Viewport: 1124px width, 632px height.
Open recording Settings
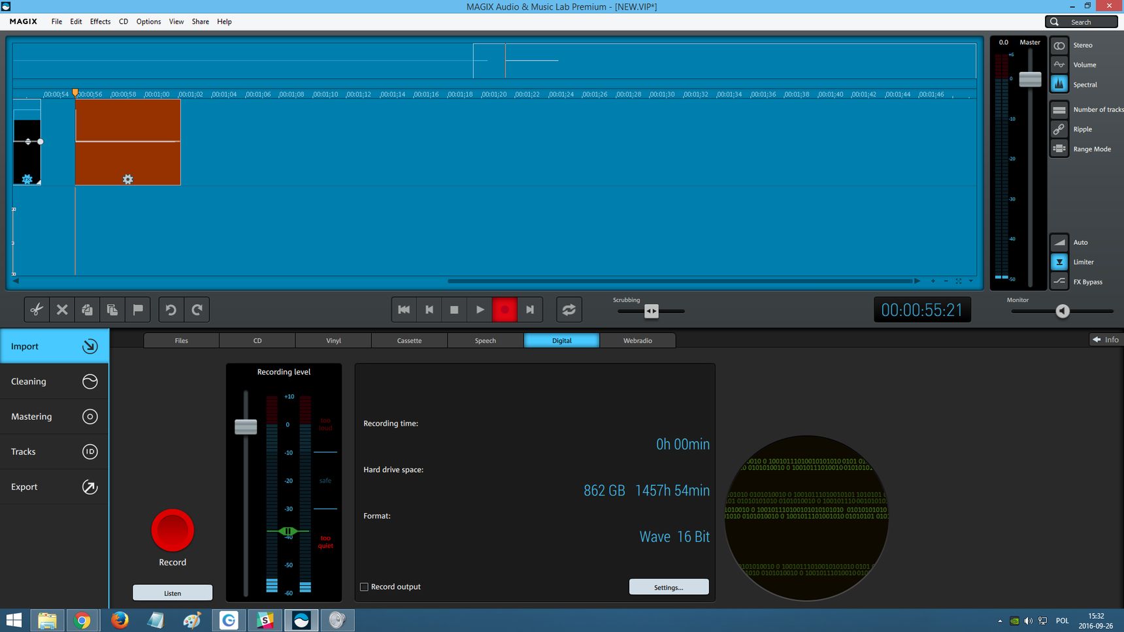[x=669, y=587]
